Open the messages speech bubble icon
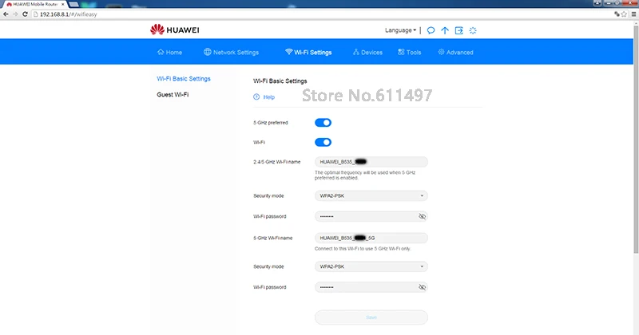This screenshot has width=639, height=335. point(431,30)
